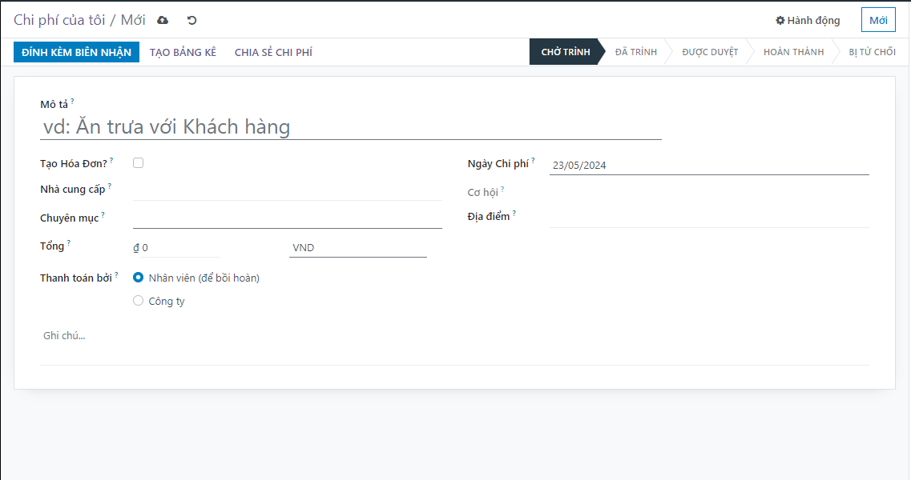Click the Chi phí của tôi breadcrumb
911x480 pixels.
click(x=59, y=20)
